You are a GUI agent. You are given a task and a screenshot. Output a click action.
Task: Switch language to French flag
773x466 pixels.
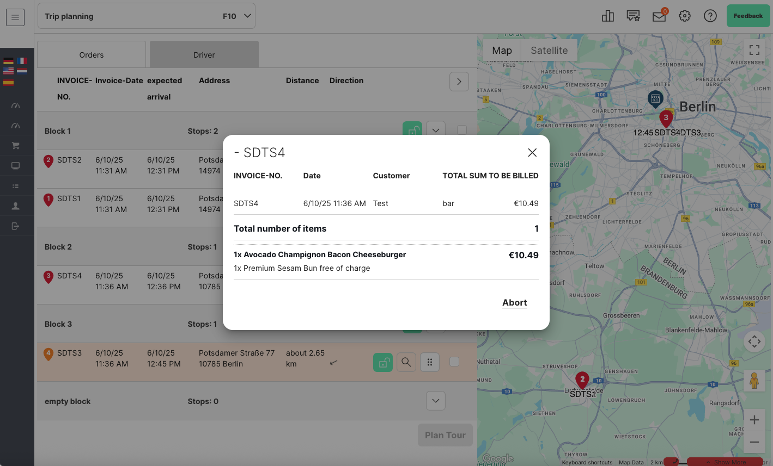pyautogui.click(x=22, y=61)
